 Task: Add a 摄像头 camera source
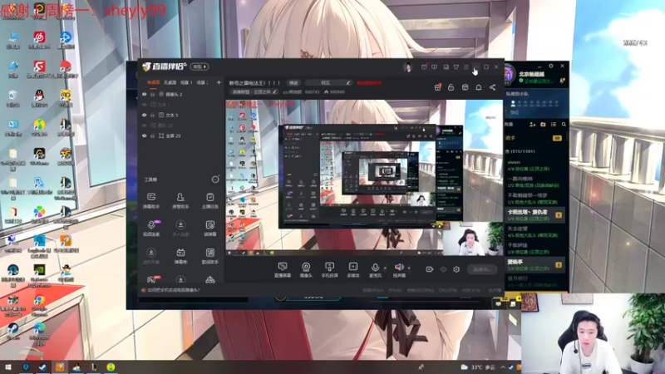point(306,269)
